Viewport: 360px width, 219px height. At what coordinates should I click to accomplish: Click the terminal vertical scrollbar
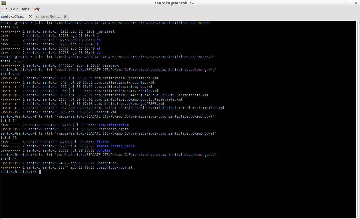[358, 119]
